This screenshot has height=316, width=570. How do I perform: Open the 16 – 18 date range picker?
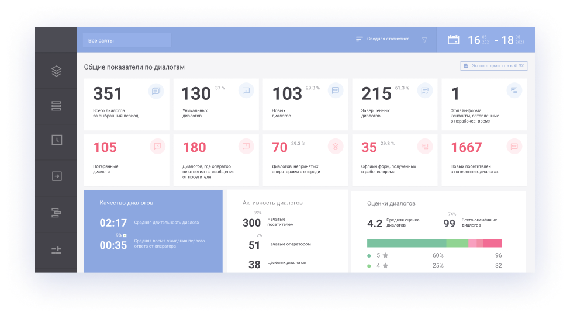[496, 40]
